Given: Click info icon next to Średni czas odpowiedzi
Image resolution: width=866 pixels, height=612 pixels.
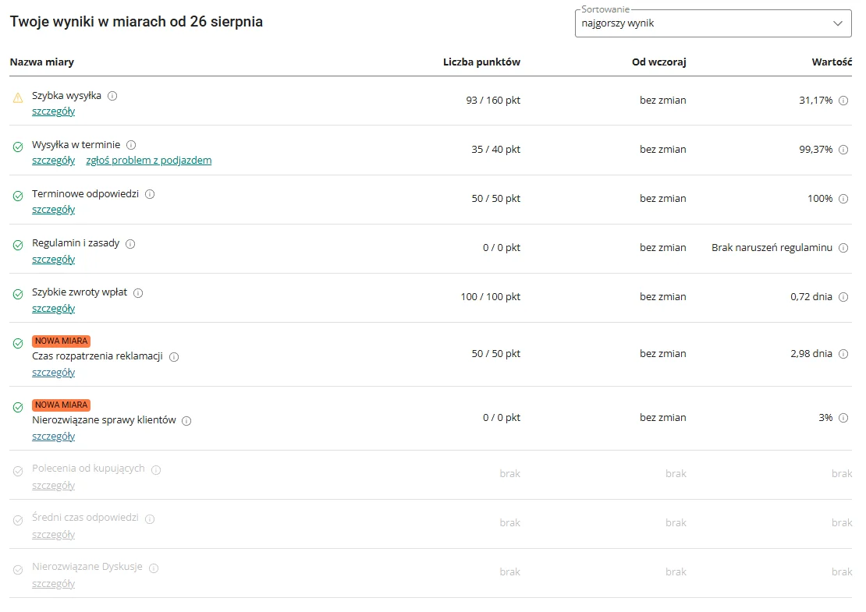Looking at the screenshot, I should tap(150, 518).
